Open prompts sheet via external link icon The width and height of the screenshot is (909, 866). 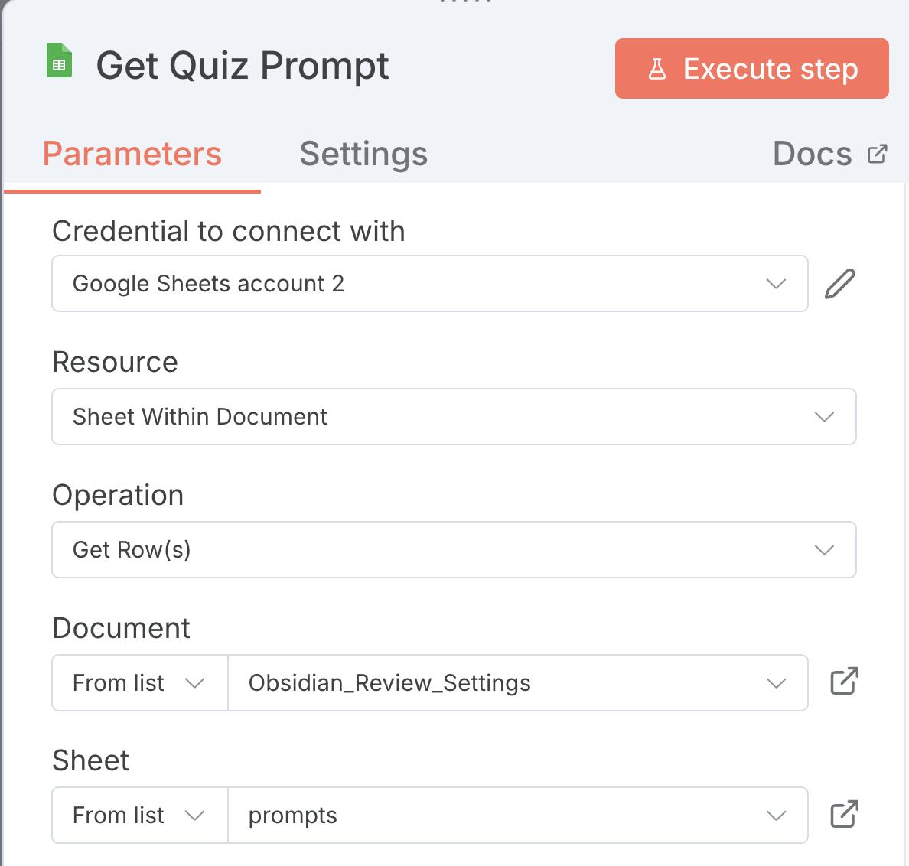(844, 815)
